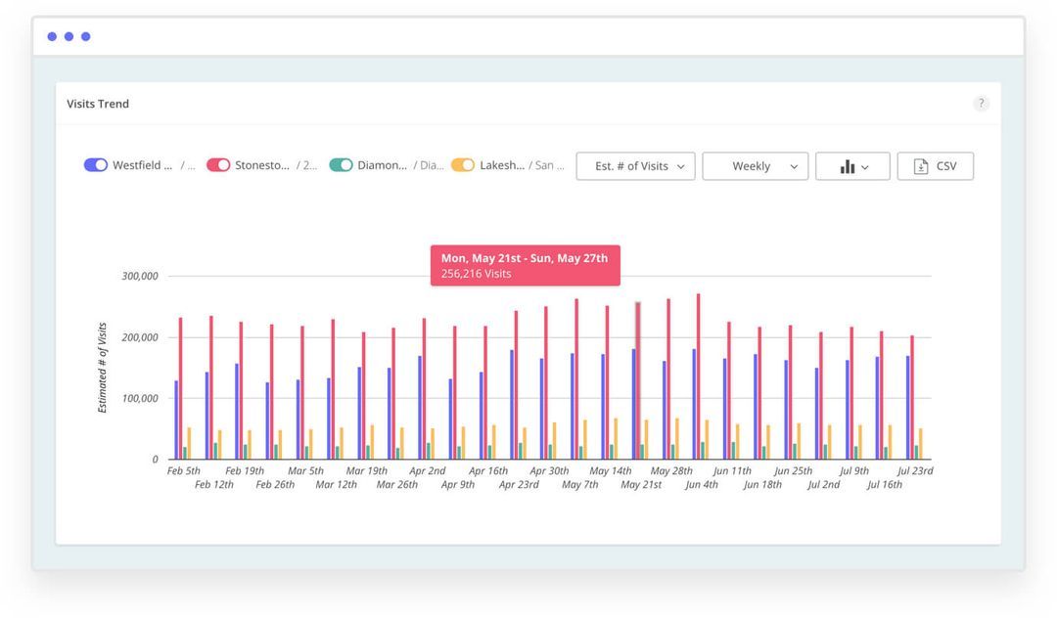Click the May 21st visits tooltip
The height and width of the screenshot is (618, 1057).
525,263
